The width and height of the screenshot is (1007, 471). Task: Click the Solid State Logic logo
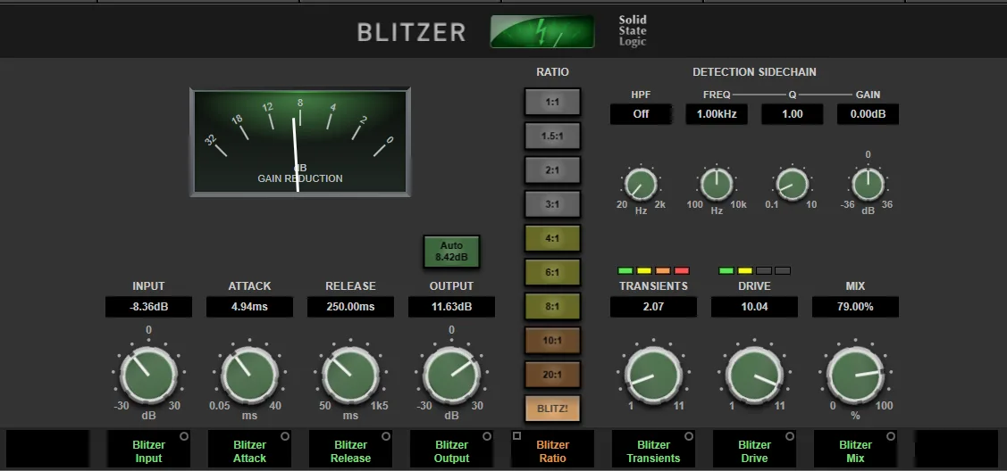633,30
